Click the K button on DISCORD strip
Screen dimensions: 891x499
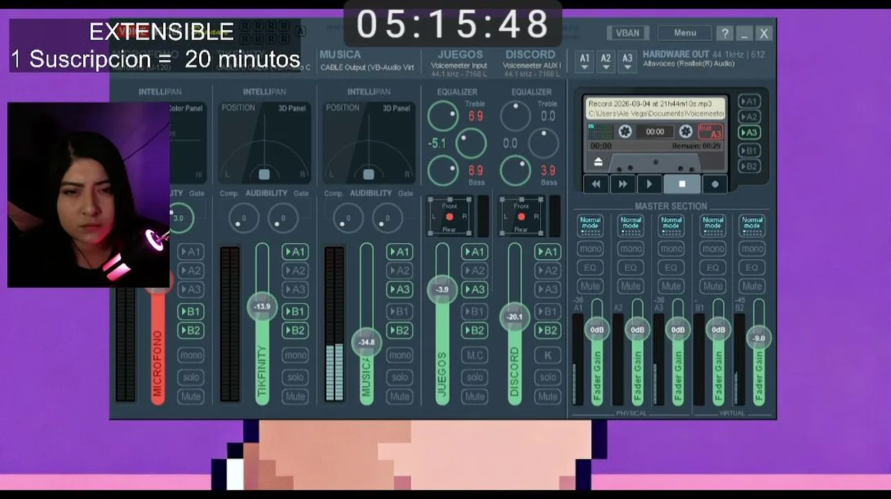[548, 356]
